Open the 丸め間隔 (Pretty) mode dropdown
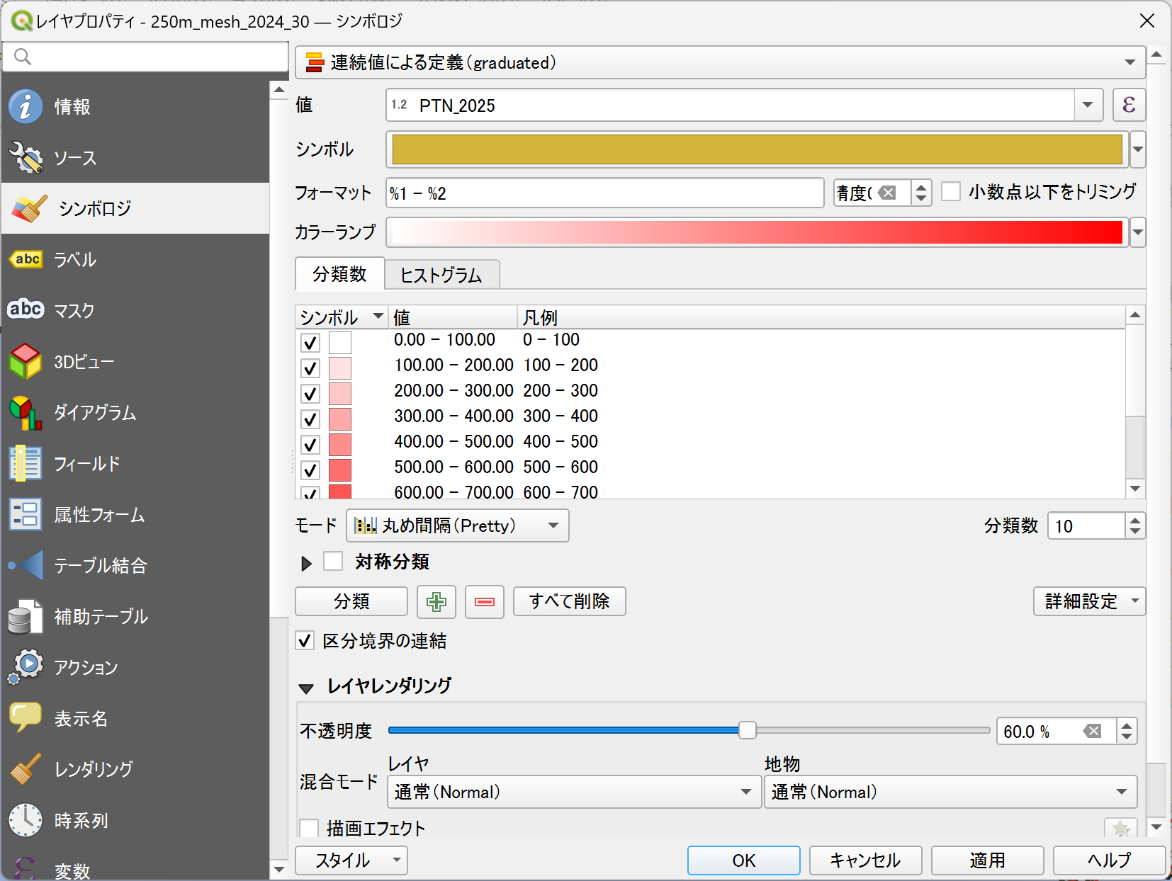 click(x=457, y=526)
